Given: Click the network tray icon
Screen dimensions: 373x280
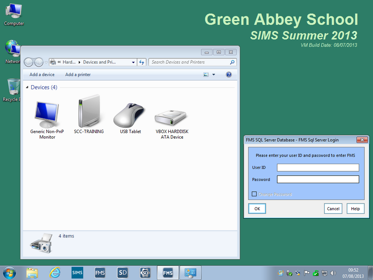Looking at the screenshot, I should pos(325,273).
